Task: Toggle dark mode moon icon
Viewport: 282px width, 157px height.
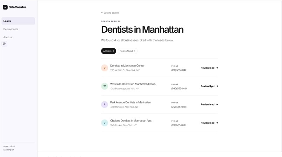Action: click(4, 44)
